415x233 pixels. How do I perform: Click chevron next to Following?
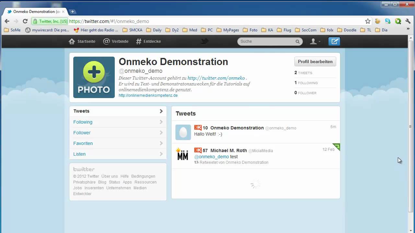(161, 122)
